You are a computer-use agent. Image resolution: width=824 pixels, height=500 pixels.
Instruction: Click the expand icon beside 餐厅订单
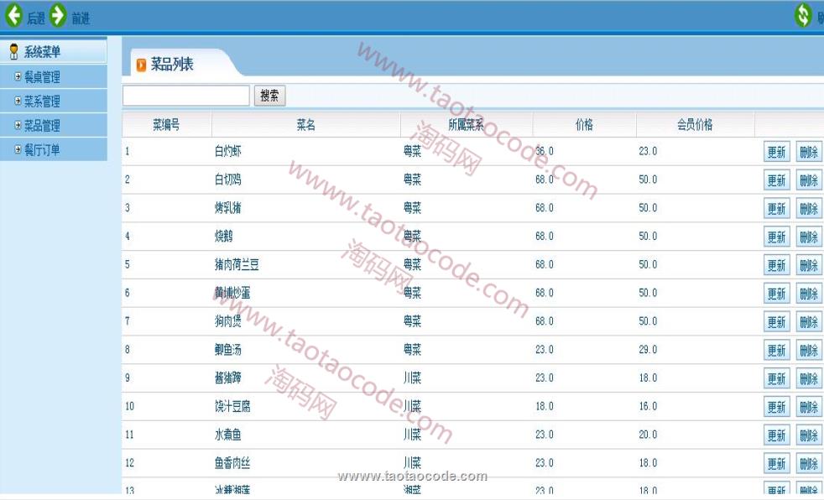[18, 150]
